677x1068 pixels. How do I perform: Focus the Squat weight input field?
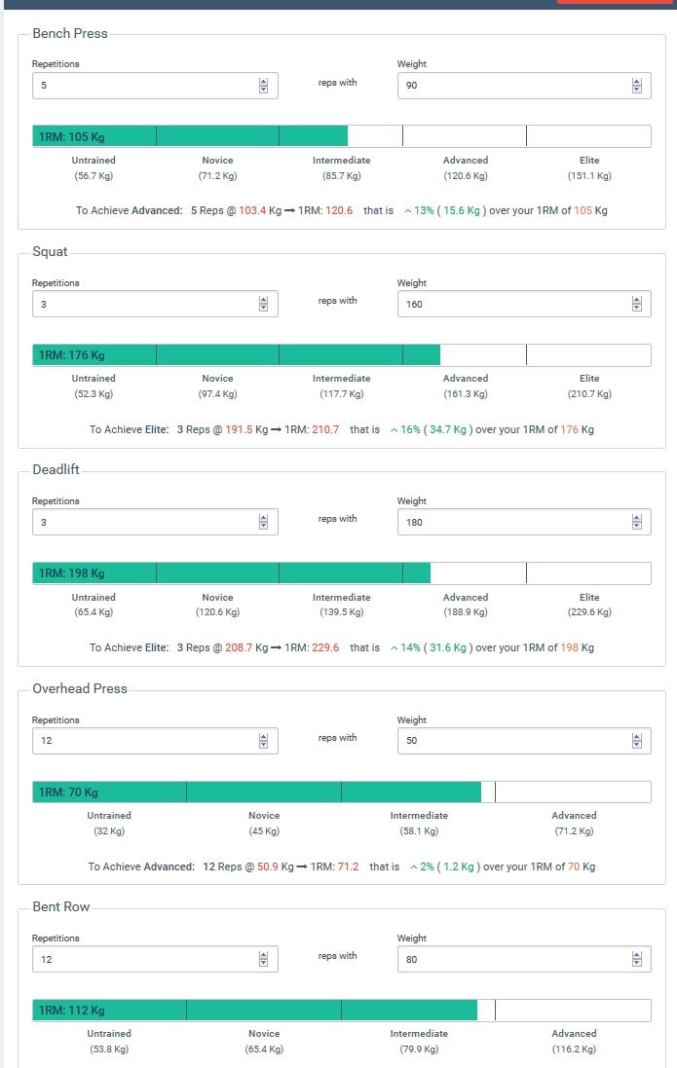511,304
